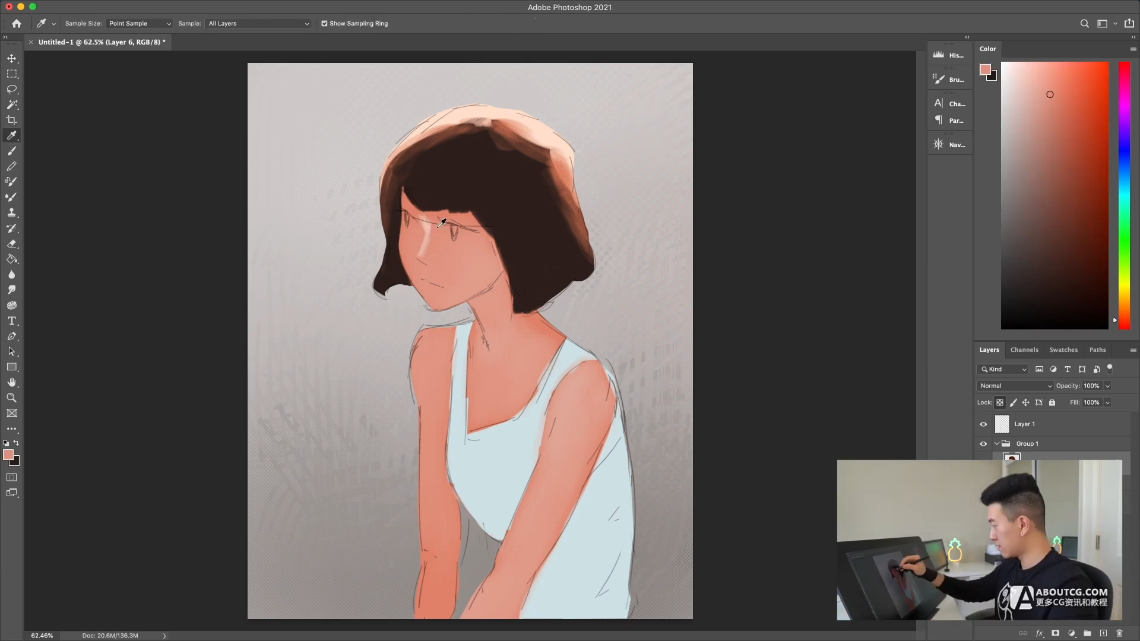
Task: Open the Character panel button
Action: coord(949,104)
